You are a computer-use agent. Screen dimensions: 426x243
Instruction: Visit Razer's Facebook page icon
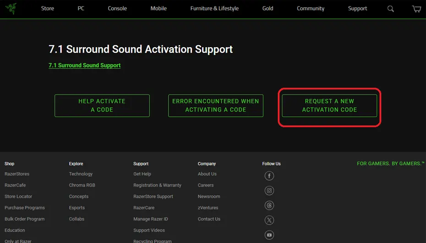point(269,176)
